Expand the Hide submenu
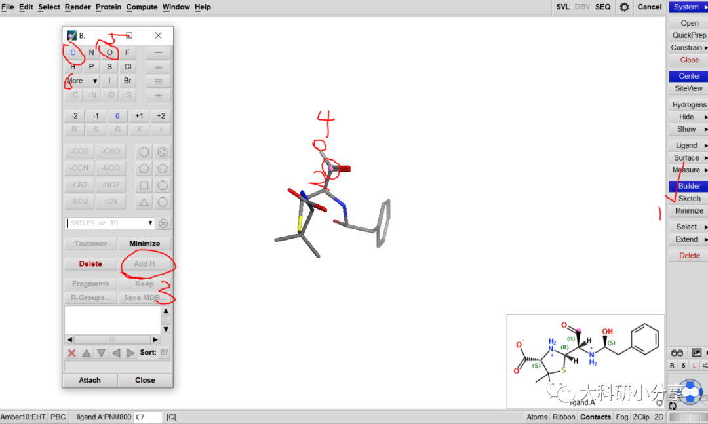The image size is (708, 424). pyautogui.click(x=688, y=117)
